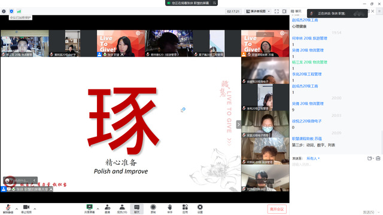The image size is (383, 215).
Task: Enter fullscreen with the expand icon
Action: (x=276, y=11)
